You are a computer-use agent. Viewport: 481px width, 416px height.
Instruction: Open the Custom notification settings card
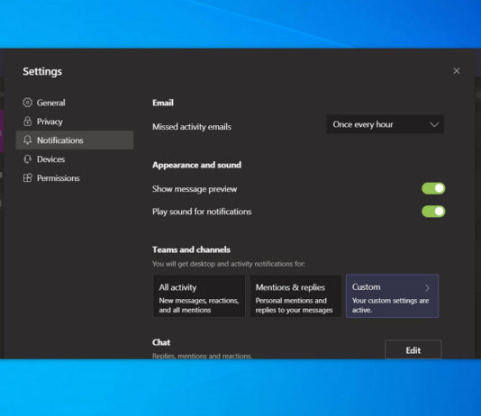[392, 296]
